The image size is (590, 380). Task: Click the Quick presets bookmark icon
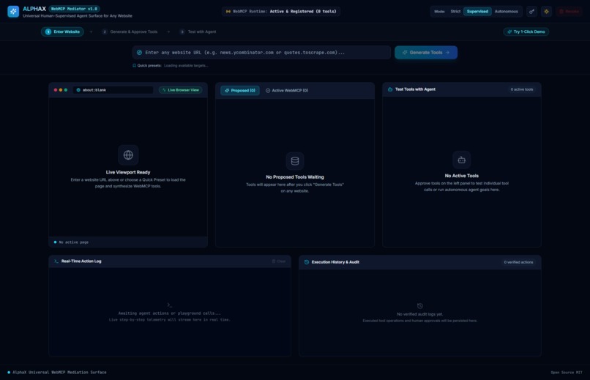pos(135,65)
